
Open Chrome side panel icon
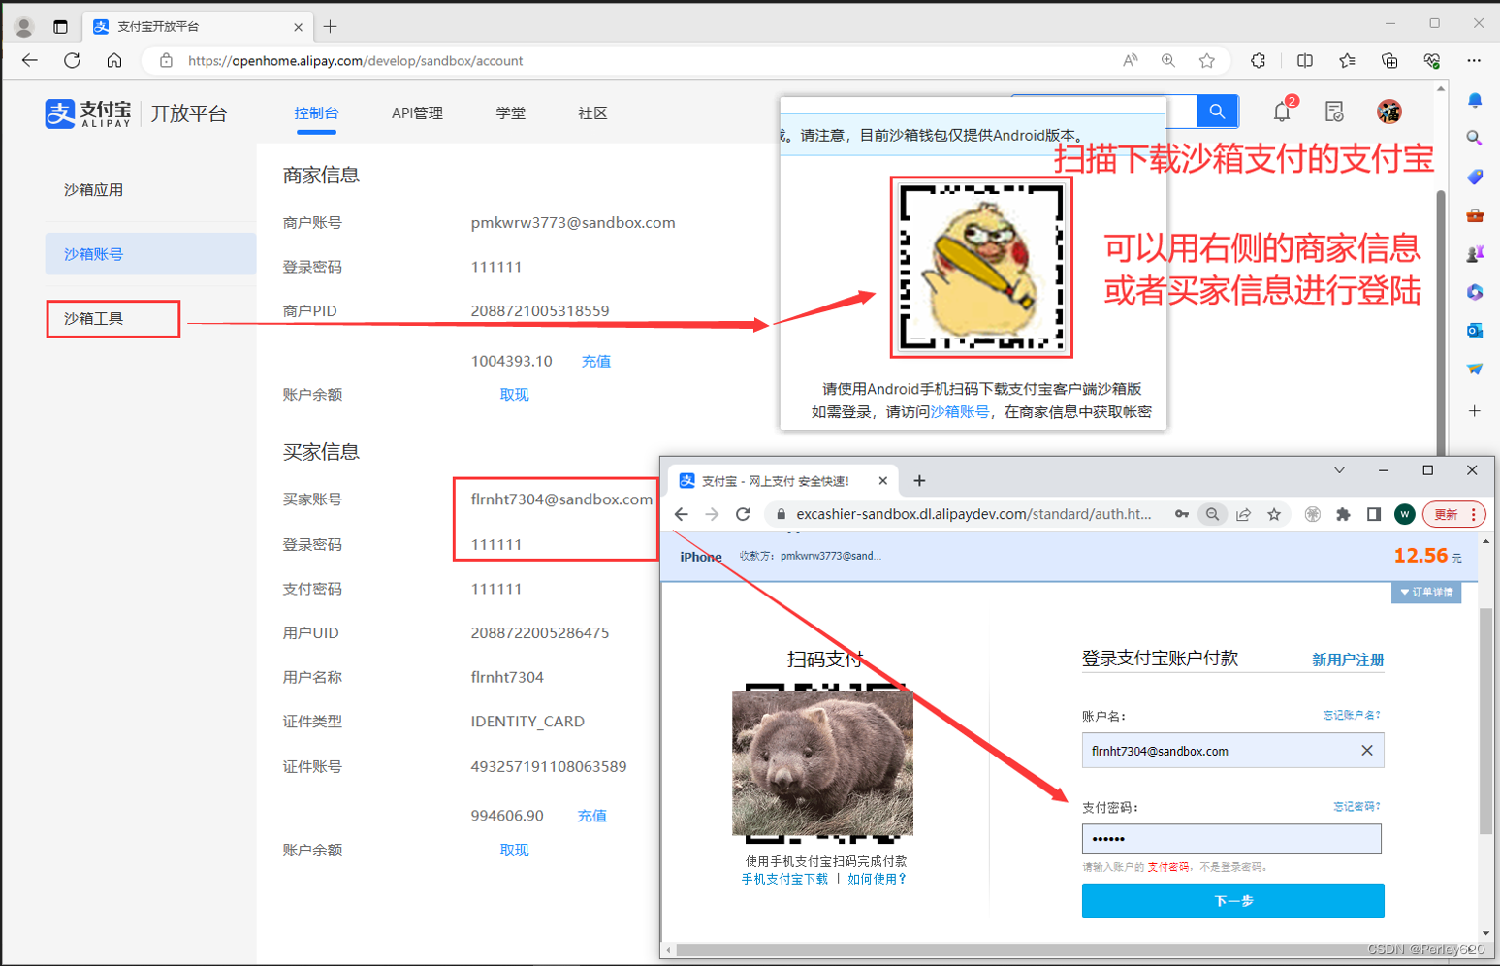1374,514
